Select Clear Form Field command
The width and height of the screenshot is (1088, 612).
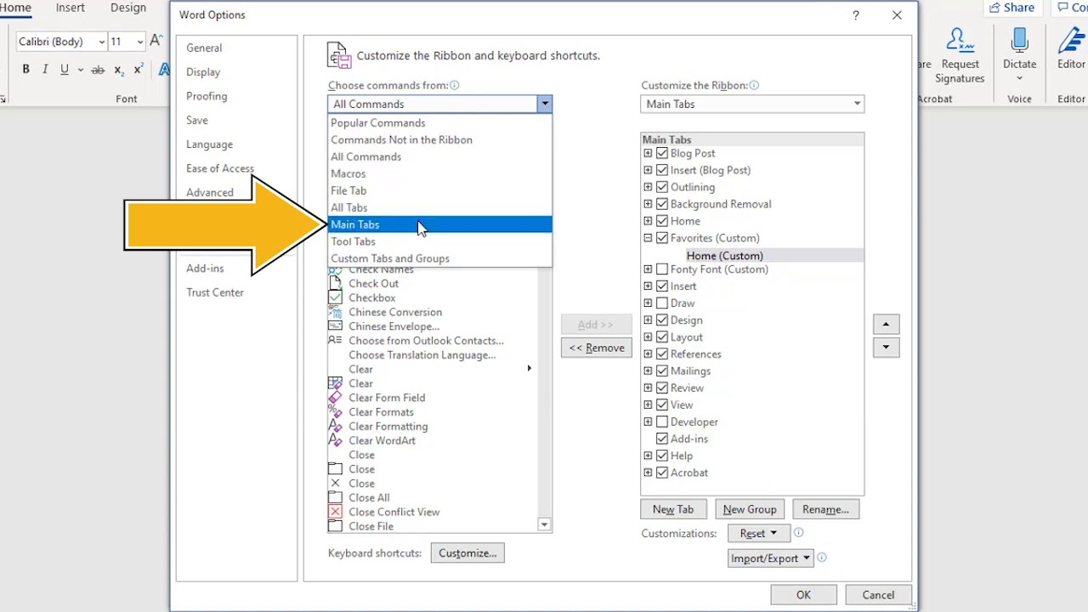387,398
